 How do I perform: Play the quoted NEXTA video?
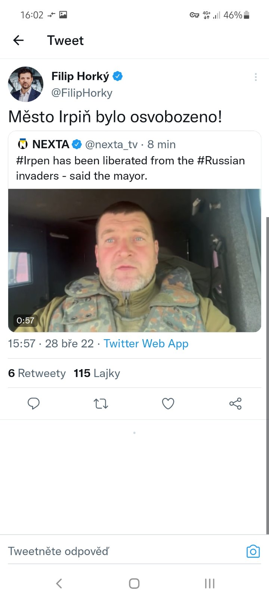(x=134, y=260)
